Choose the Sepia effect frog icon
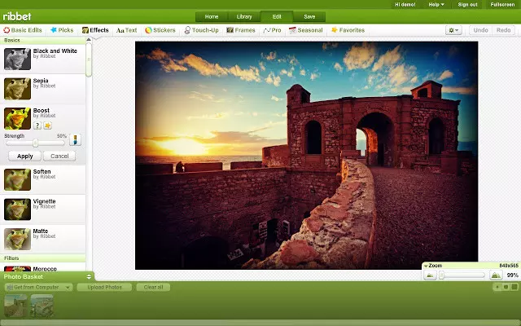 (17, 88)
